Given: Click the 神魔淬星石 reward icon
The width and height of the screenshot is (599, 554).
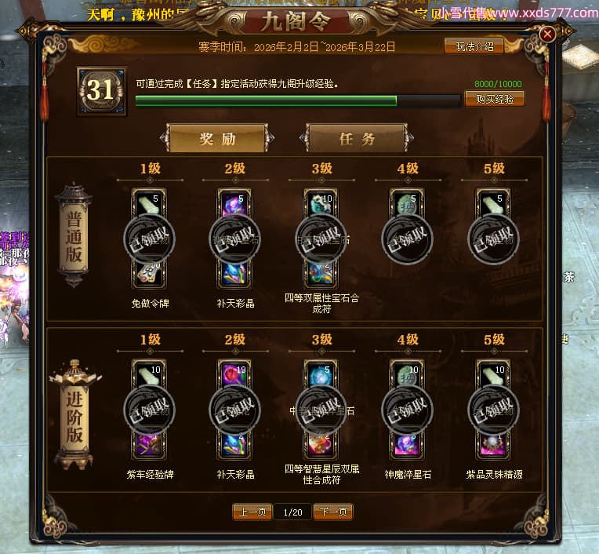Looking at the screenshot, I should point(407,445).
